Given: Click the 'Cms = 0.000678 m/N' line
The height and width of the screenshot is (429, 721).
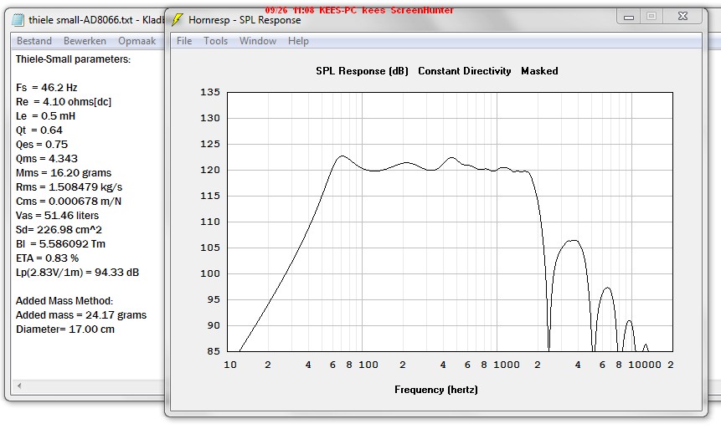Looking at the screenshot, I should 69,202.
